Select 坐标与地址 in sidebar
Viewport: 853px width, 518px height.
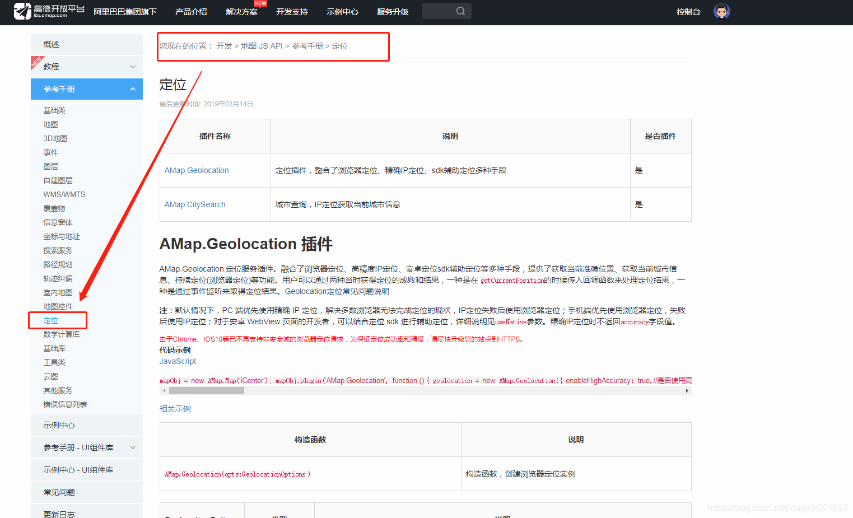tap(62, 236)
